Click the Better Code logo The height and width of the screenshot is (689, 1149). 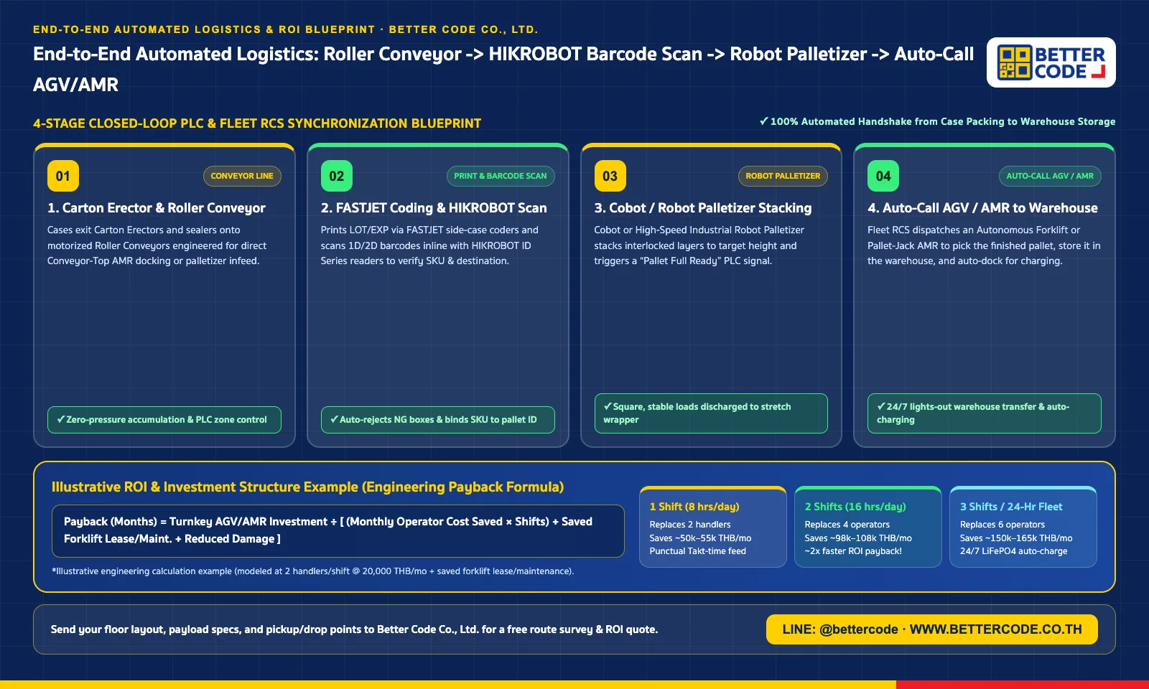click(1051, 62)
